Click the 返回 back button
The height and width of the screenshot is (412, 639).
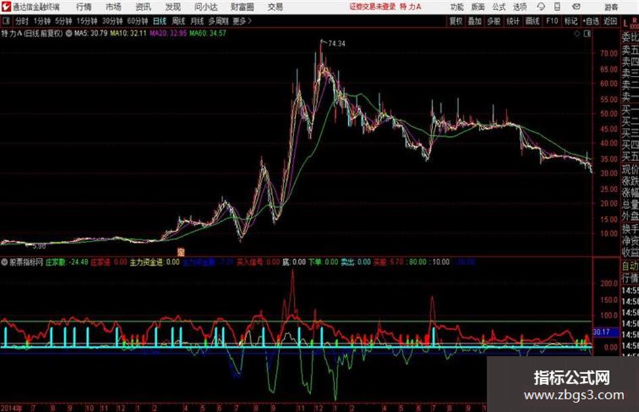[610, 21]
